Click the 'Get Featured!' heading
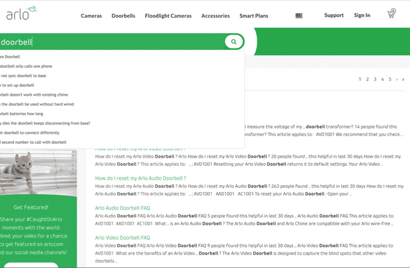Viewport: 410px width, 268px height. (x=31, y=207)
